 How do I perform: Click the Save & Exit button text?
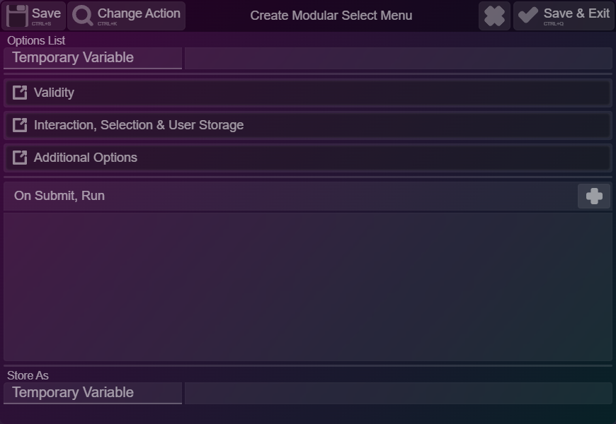576,13
